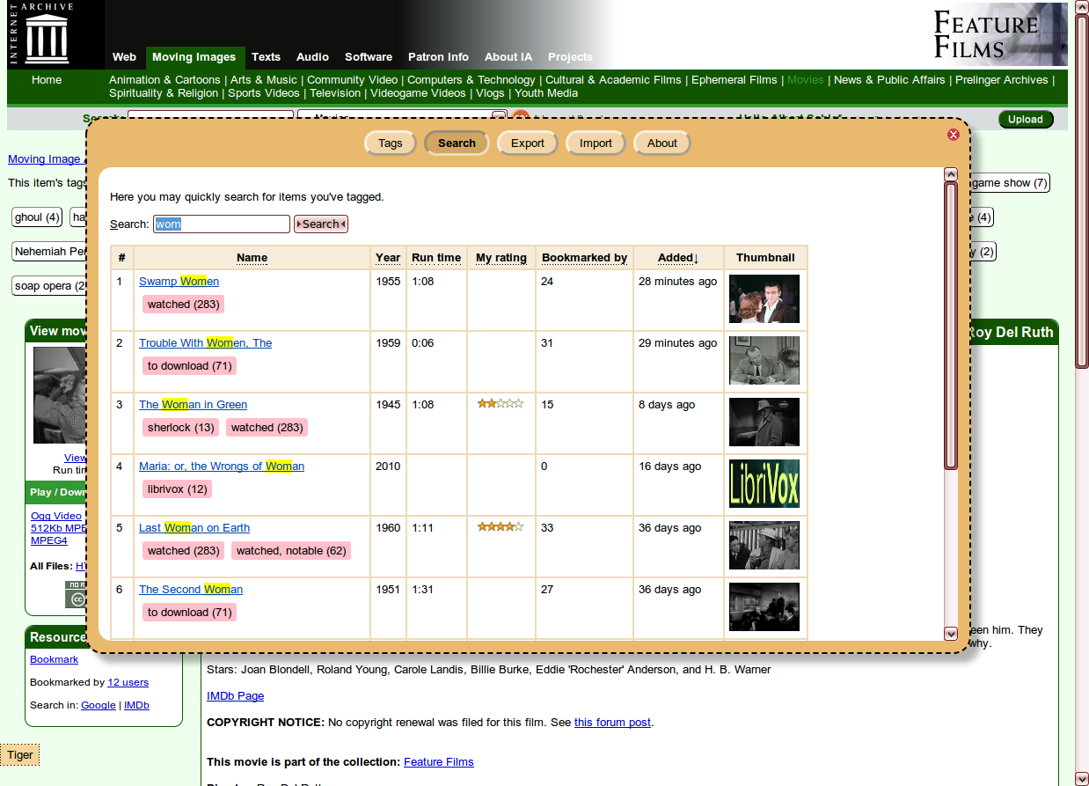Click Moving Images in the top navigation
The height and width of the screenshot is (786, 1089).
tap(194, 56)
